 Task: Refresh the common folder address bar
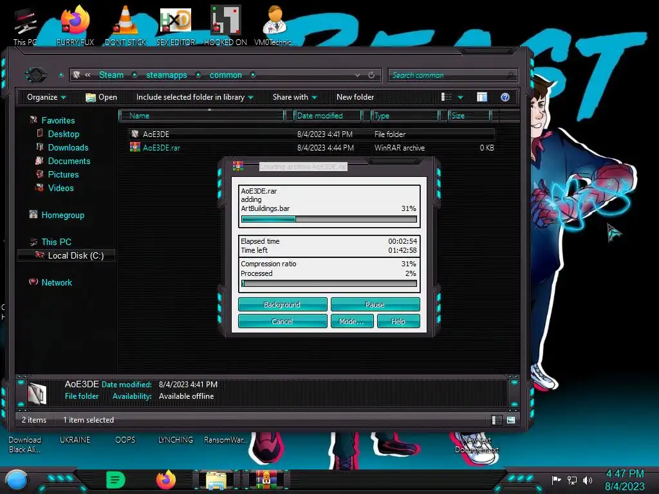(x=371, y=75)
